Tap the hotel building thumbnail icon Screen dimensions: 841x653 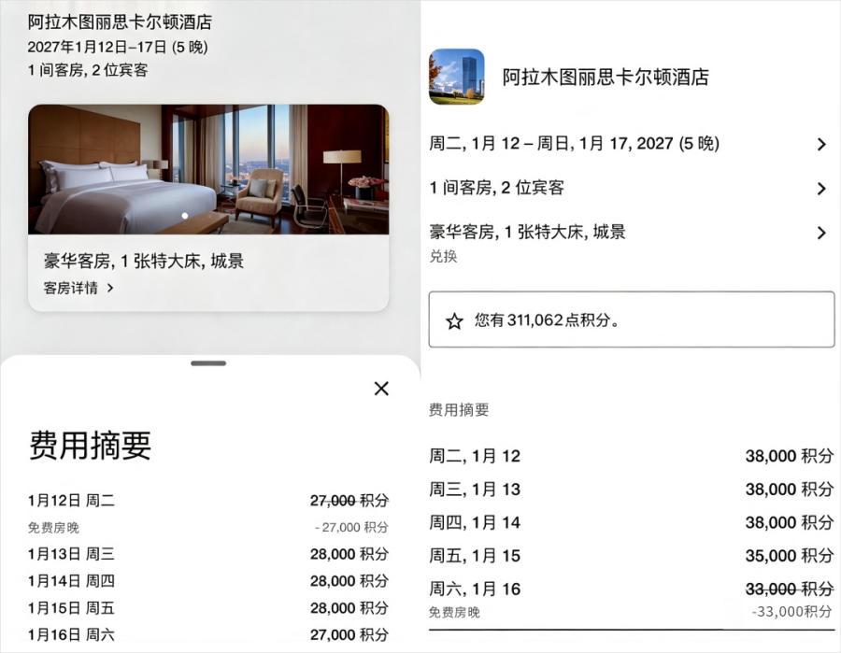[457, 77]
